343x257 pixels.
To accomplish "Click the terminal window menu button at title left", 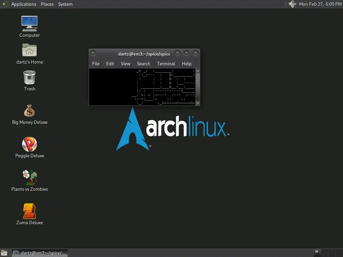I will click(x=93, y=53).
